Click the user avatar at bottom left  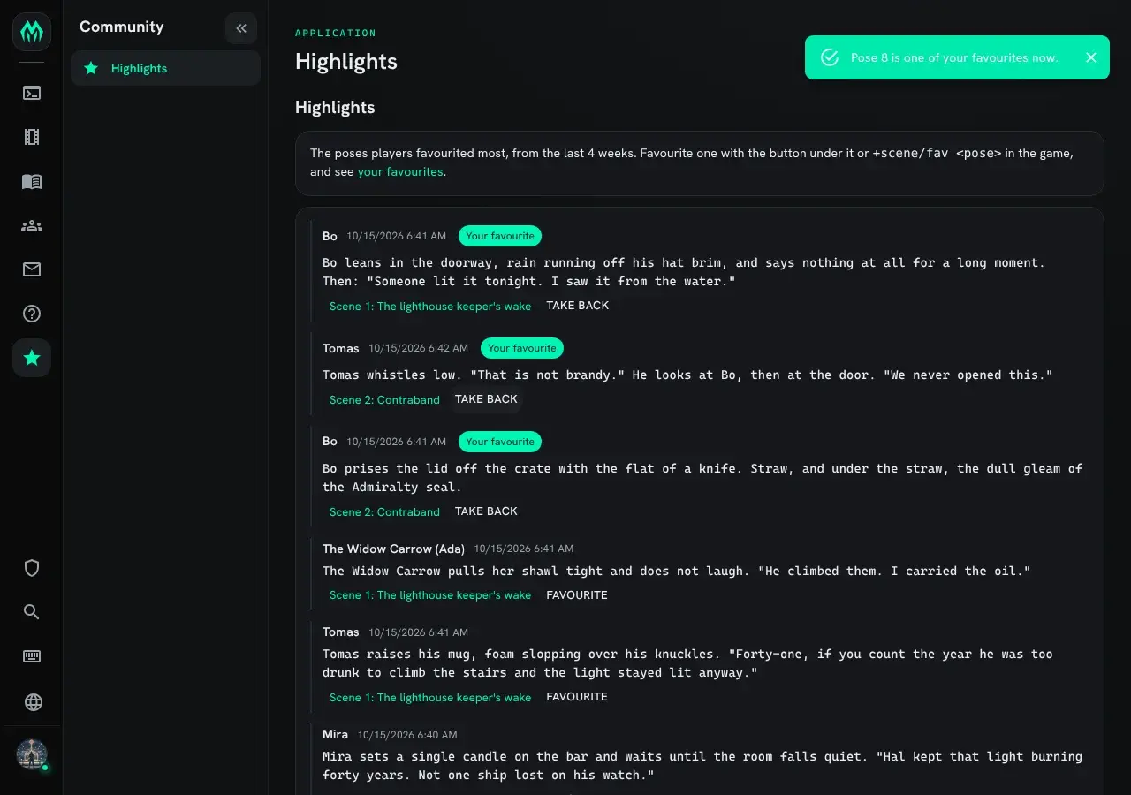(32, 755)
